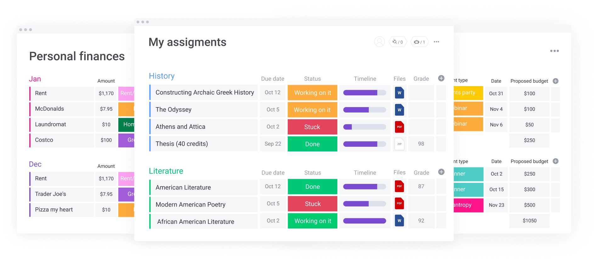The width and height of the screenshot is (598, 263).
Task: Click the user avatar icon in header
Action: (x=380, y=42)
